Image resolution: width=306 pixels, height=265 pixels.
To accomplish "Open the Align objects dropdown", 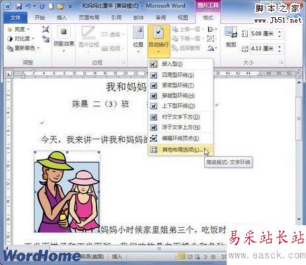I will (x=212, y=29).
